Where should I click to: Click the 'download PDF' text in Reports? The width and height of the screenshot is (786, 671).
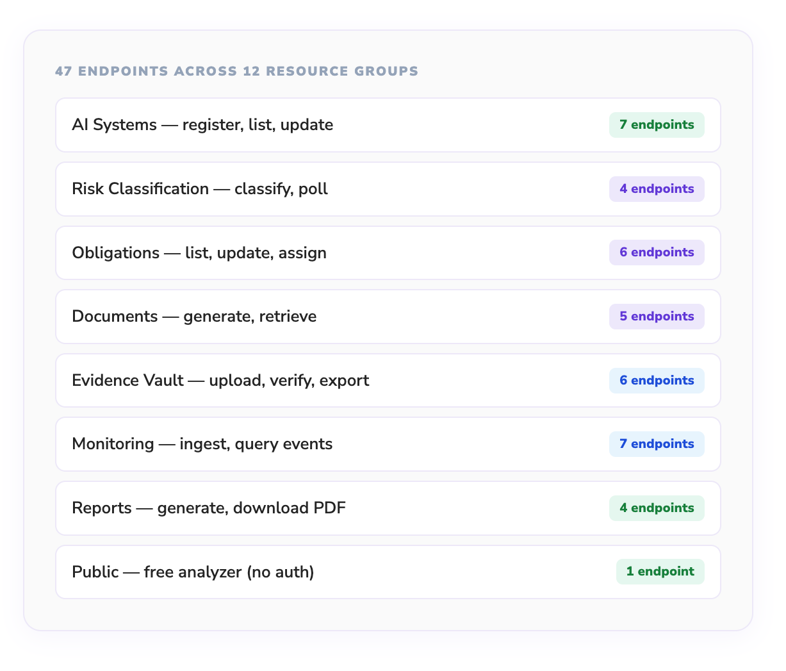[289, 508]
